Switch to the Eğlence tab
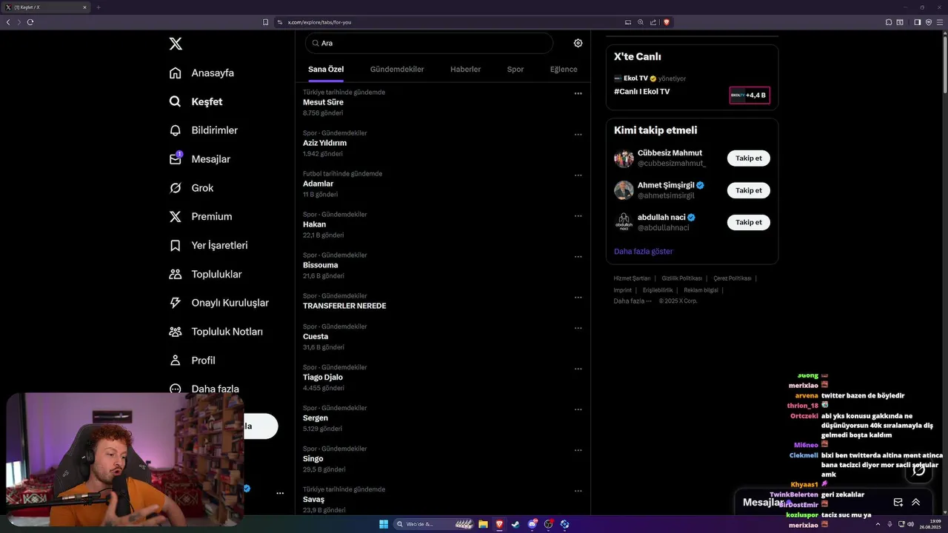The image size is (948, 533). click(564, 69)
